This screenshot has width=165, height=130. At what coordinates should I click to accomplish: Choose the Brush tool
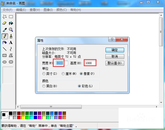(x=11, y=36)
